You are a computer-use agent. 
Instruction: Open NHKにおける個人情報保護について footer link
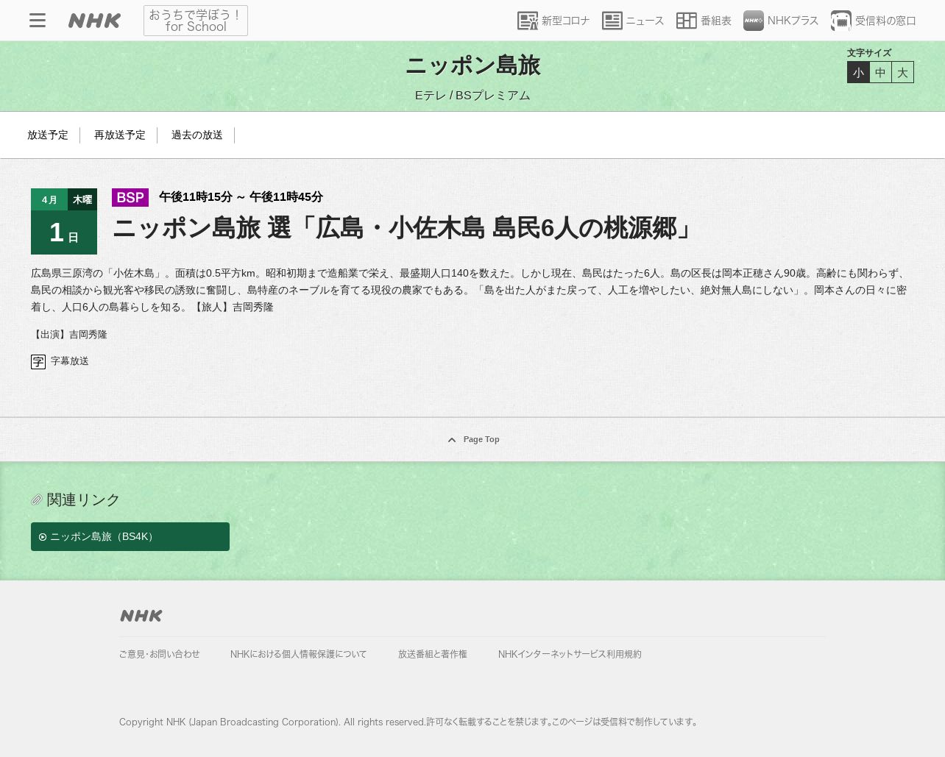tap(298, 654)
